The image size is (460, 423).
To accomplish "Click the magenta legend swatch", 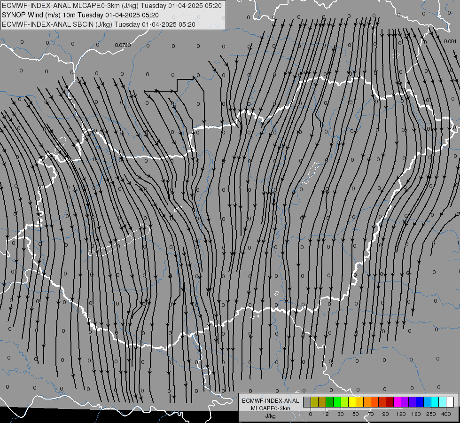I will (397, 402).
